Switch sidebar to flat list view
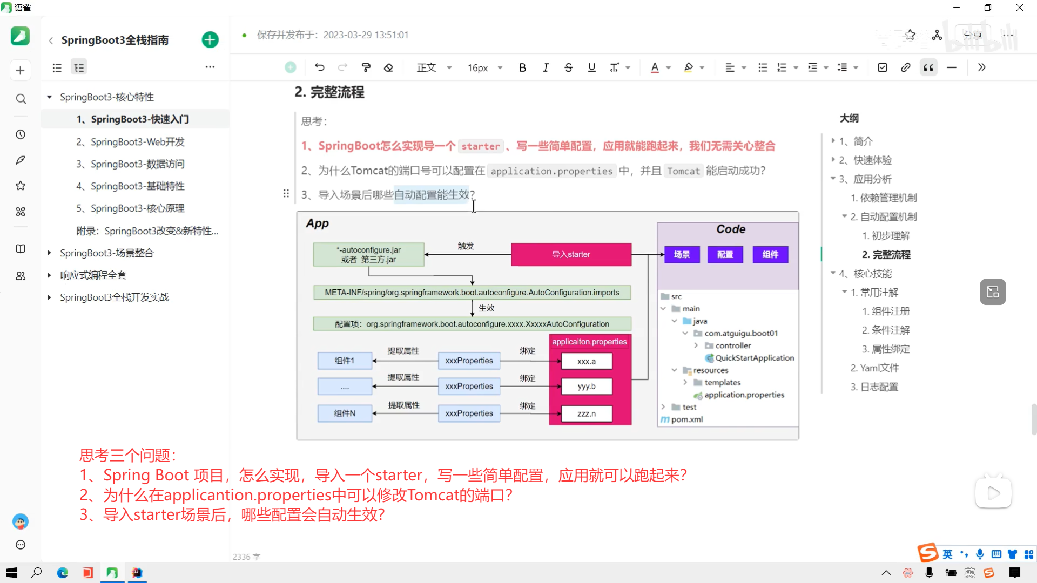The height and width of the screenshot is (583, 1037). [x=57, y=67]
